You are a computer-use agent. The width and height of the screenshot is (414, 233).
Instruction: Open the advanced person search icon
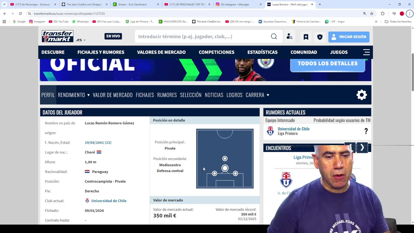point(289,37)
